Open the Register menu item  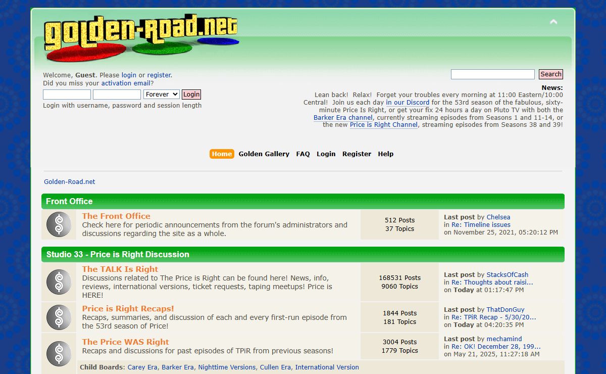pyautogui.click(x=357, y=154)
